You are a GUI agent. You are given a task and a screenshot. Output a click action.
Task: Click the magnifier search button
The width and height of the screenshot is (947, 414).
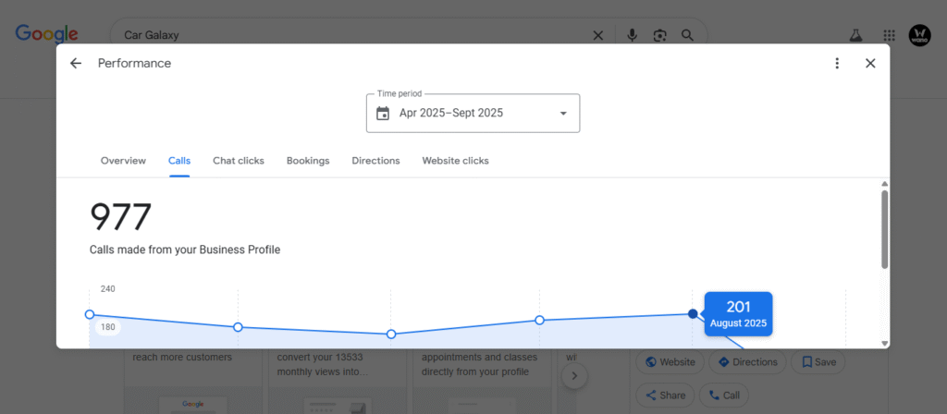click(x=687, y=35)
